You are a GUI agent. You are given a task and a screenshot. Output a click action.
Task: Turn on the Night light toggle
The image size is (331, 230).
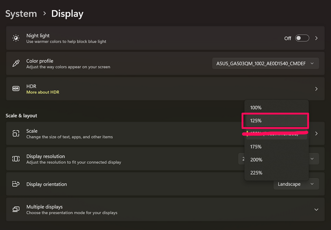(302, 38)
